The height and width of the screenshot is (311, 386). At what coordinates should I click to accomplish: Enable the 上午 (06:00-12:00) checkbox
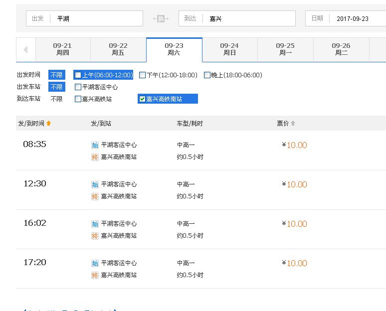(78, 75)
